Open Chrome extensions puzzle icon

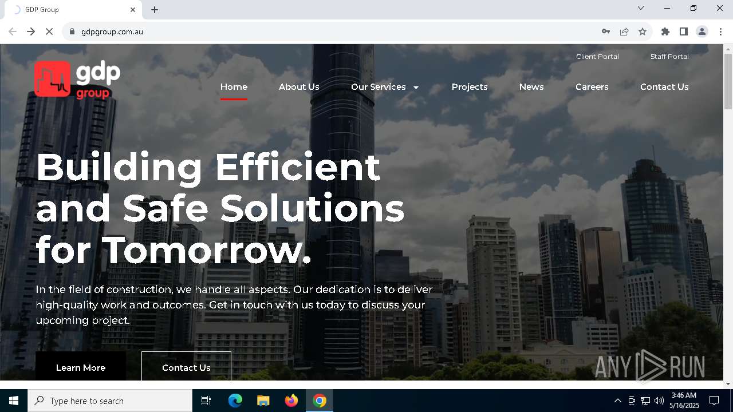[665, 31]
